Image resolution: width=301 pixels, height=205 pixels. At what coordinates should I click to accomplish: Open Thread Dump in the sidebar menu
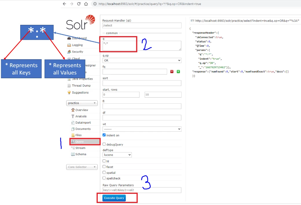[81, 86]
